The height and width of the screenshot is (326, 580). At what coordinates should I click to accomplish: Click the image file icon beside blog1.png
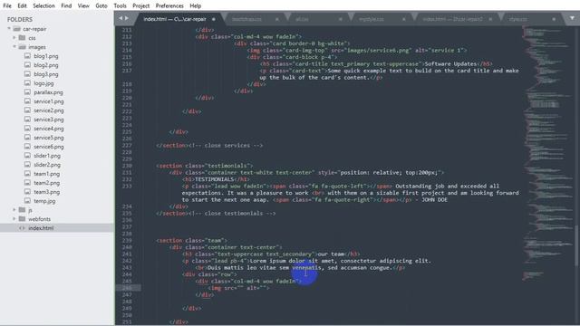tap(27, 56)
